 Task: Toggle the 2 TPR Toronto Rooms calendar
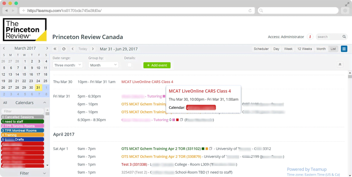click(x=22, y=126)
